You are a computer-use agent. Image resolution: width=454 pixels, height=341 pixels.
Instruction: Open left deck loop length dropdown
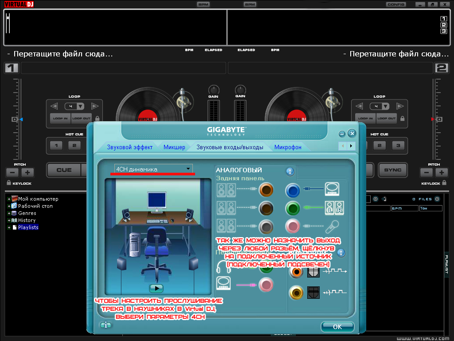pyautogui.click(x=81, y=107)
